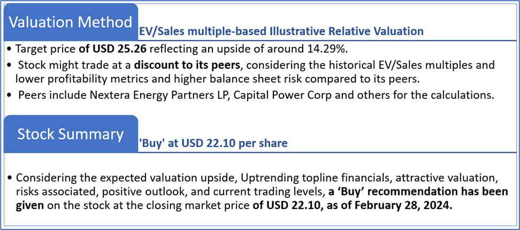Click the Valuation Method header tab
This screenshot has height=230, width=520.
(71, 22)
